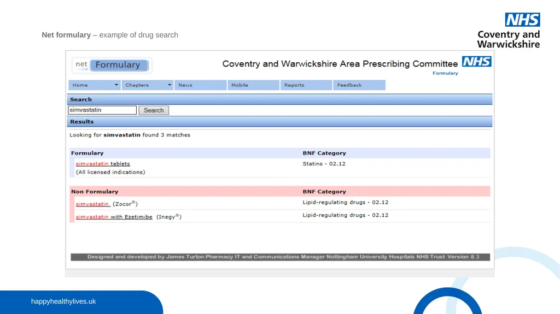The width and height of the screenshot is (560, 314).
Task: Click the NHS Coventry and Warwickshire slide logo
Action: 509,31
